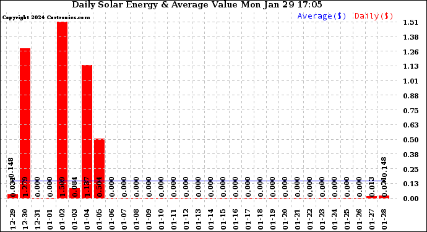The height and width of the screenshot is (232, 427).
Task: Select the x-axis date label '01-05'
Action: click(x=100, y=219)
